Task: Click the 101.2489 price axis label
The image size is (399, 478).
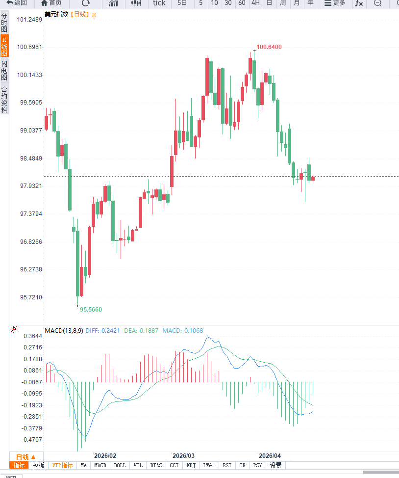Action: tap(29, 20)
